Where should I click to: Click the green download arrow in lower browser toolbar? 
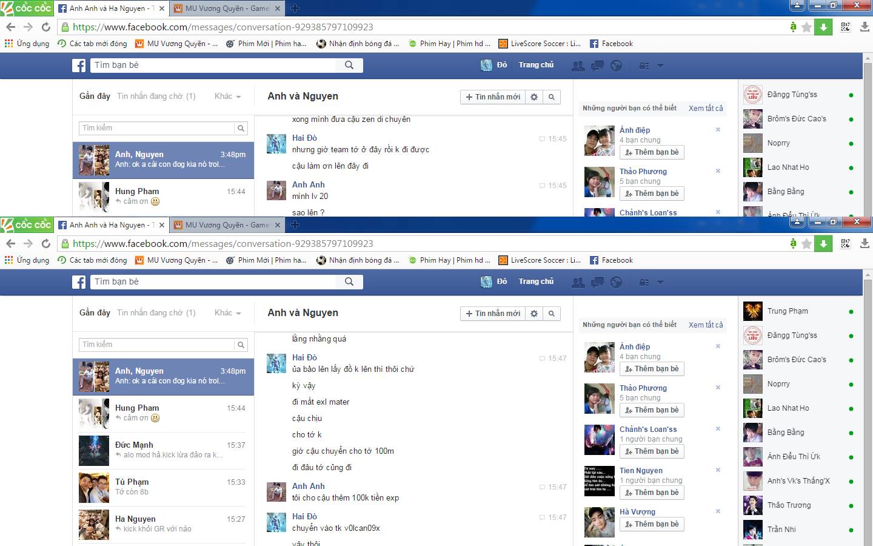point(823,243)
